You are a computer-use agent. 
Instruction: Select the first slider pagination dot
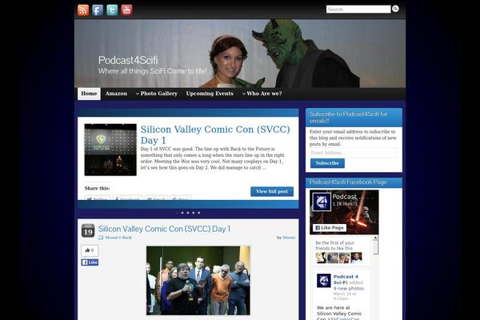(x=177, y=213)
